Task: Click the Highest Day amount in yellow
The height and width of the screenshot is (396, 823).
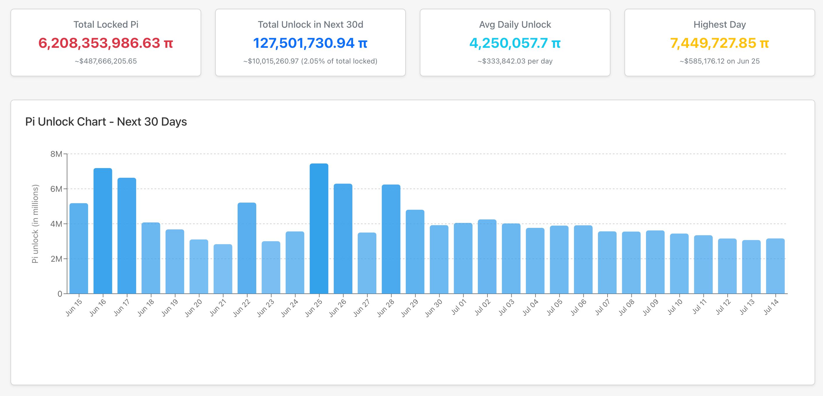Action: (x=720, y=43)
